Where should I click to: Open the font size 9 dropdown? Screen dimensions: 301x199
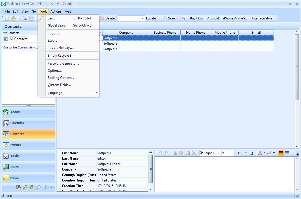click(232, 153)
